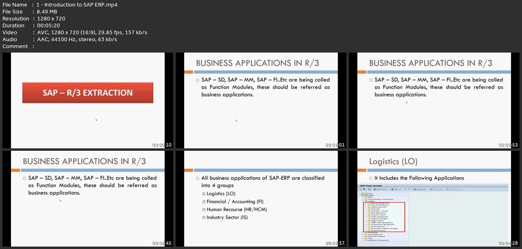Click the 'SAP Easy Access' title in last thumbnail
The height and width of the screenshot is (249, 522).
tap(370, 185)
